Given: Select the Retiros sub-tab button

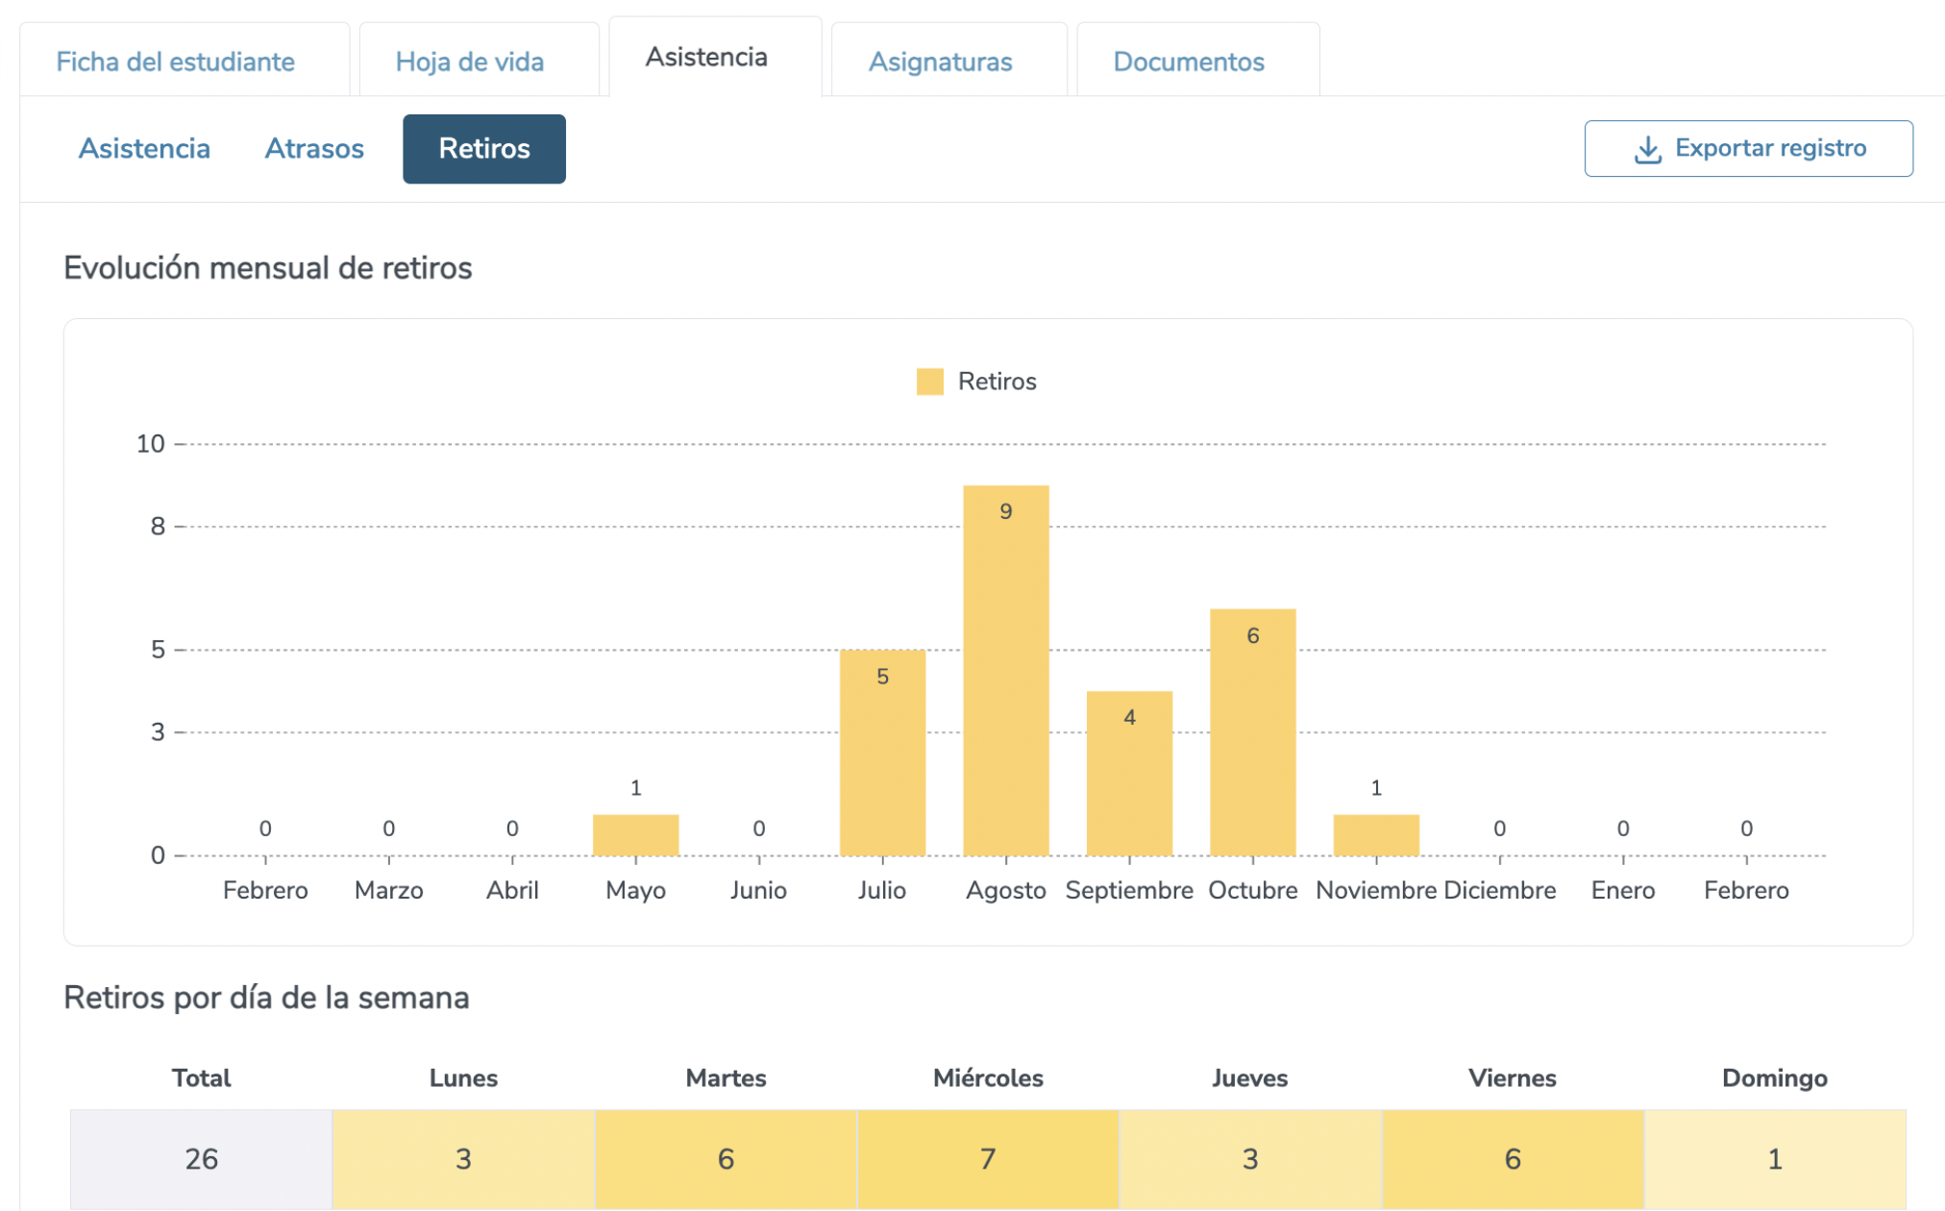Looking at the screenshot, I should (484, 149).
